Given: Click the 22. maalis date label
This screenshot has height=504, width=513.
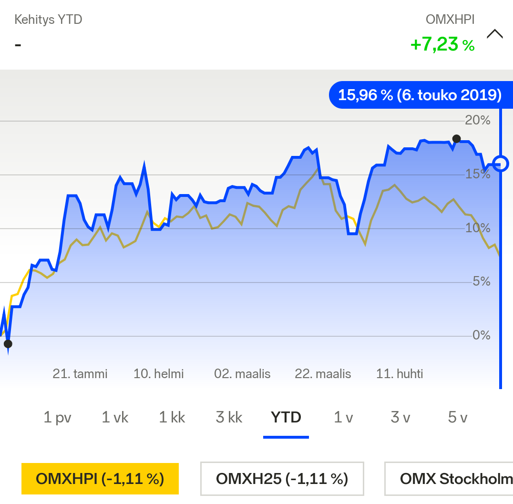Looking at the screenshot, I should [x=323, y=374].
